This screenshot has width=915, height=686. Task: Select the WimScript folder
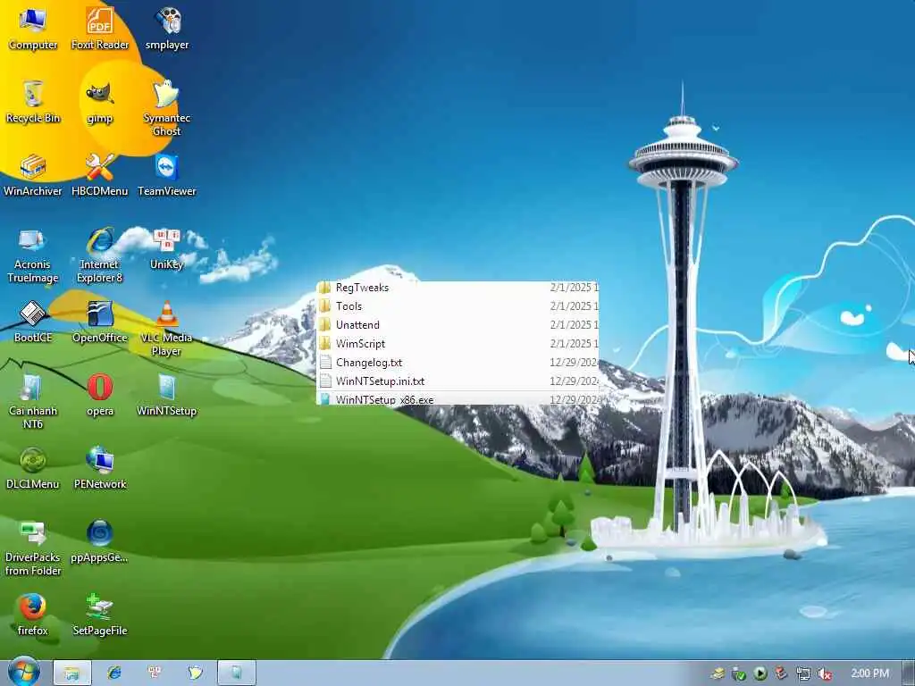coord(457,344)
